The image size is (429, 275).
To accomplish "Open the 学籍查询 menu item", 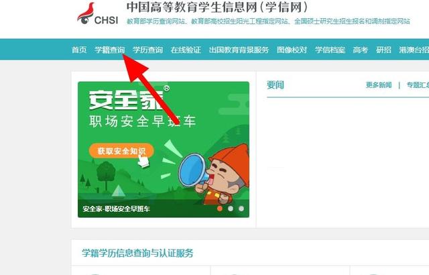I will pyautogui.click(x=110, y=50).
